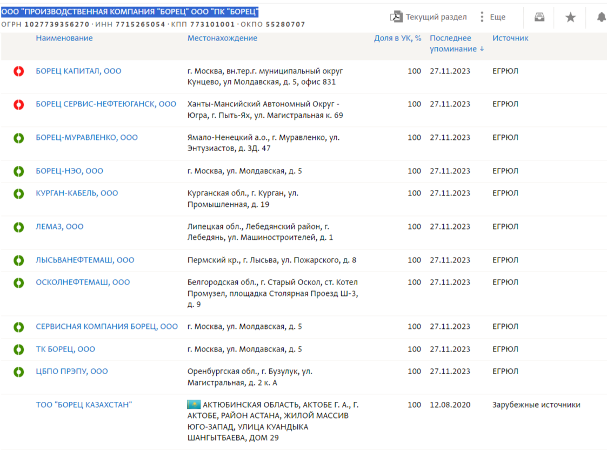Sort by Последнее упоминание column
Screen dimensions: 607x452
tap(456, 44)
